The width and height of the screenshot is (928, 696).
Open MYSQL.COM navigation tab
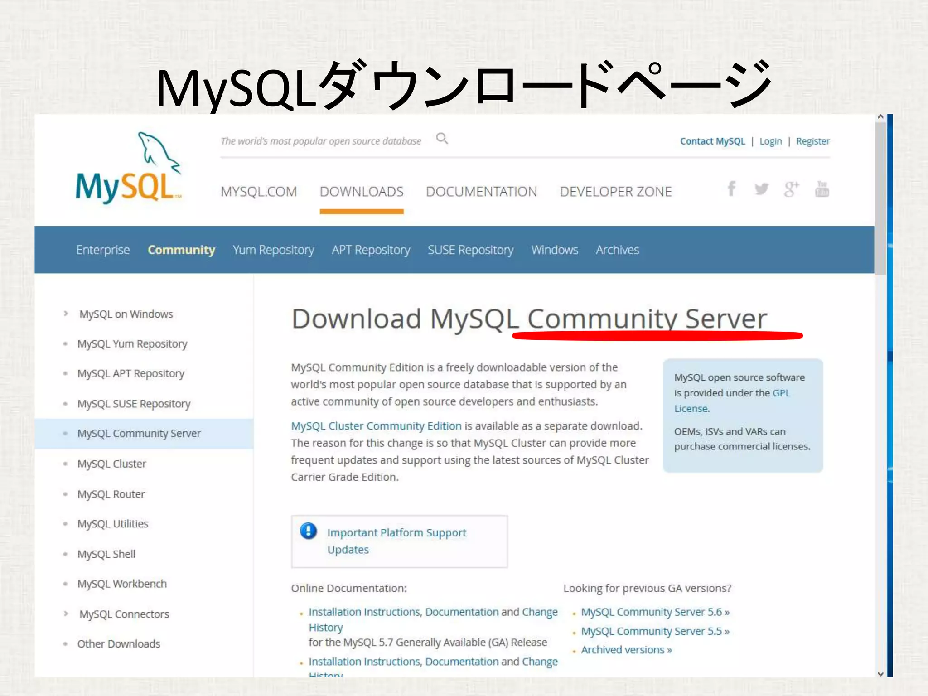259,192
